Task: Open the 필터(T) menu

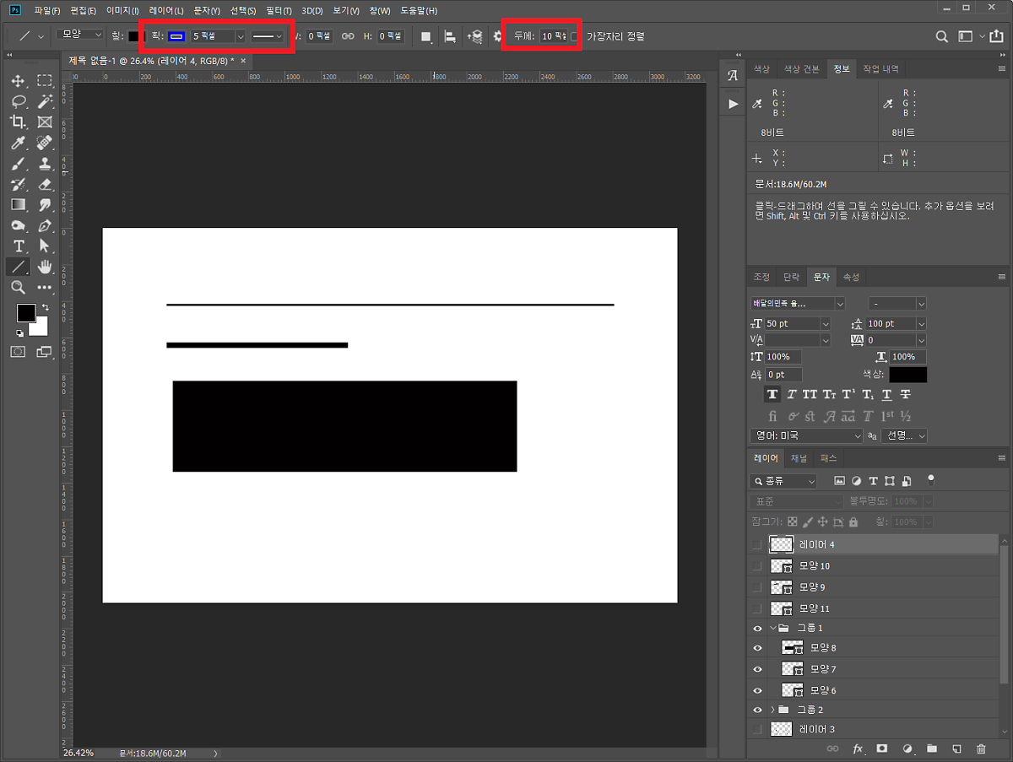Action: point(278,11)
